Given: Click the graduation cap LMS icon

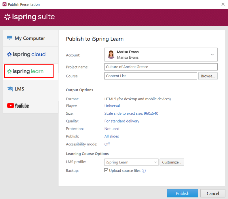Looking at the screenshot, I should (x=10, y=89).
